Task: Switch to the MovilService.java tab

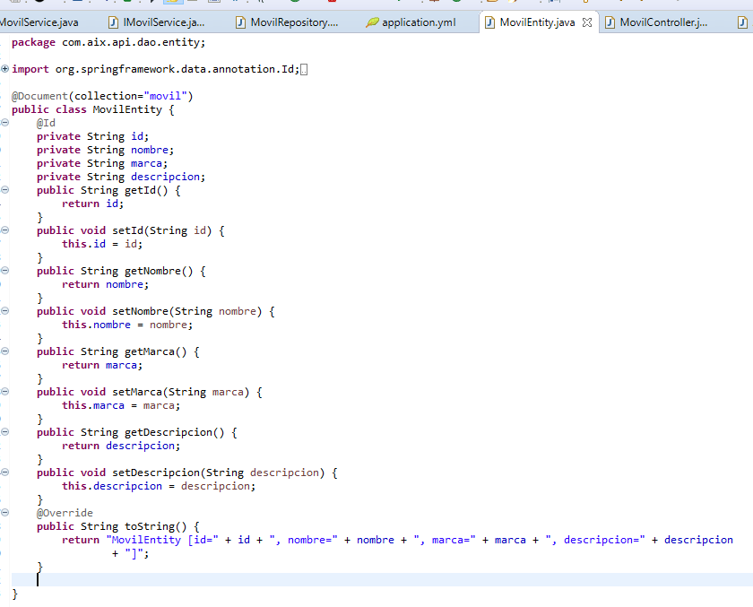Action: click(41, 22)
